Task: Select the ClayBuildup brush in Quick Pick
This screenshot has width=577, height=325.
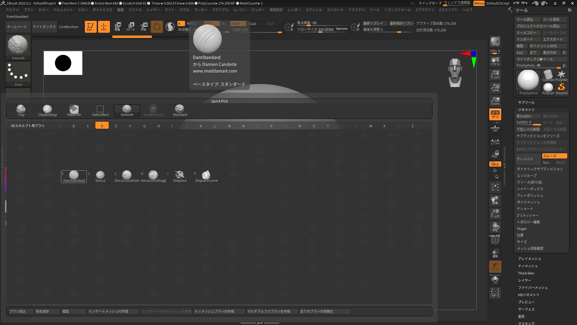Action: tap(47, 111)
